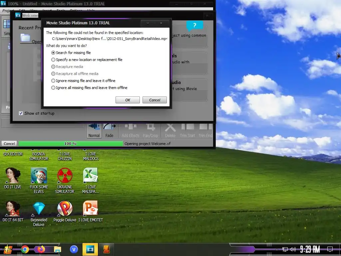
Task: Open the I LOVE MALSPA... Excel desktop icon
Action: (91, 180)
